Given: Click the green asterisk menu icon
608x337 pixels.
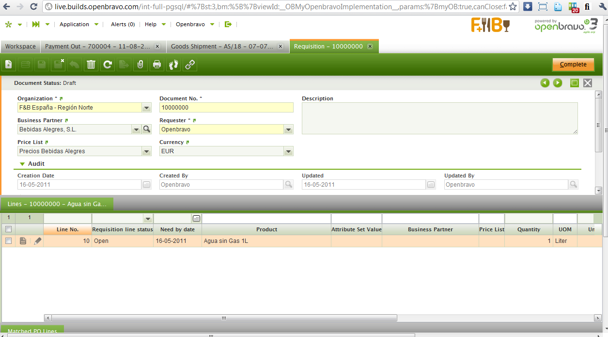Looking at the screenshot, I should pos(8,25).
